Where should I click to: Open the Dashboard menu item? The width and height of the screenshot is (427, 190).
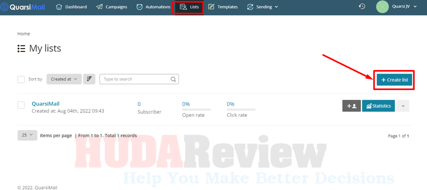point(71,7)
